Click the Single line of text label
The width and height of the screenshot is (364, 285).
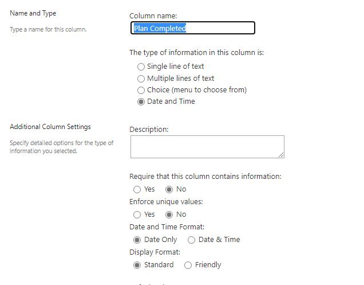(176, 67)
